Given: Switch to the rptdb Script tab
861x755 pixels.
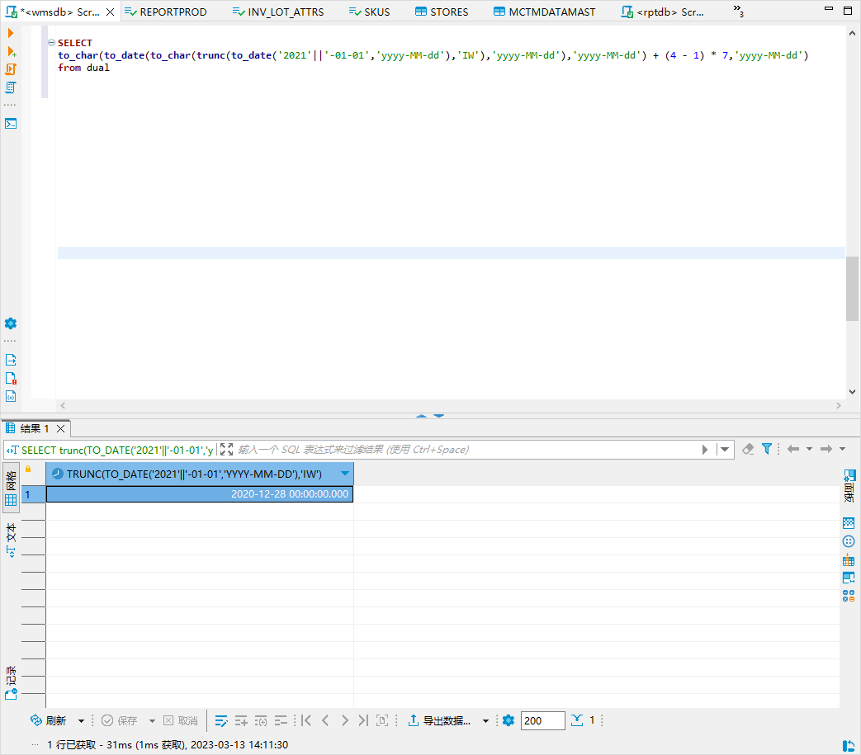Looking at the screenshot, I should click(x=663, y=12).
